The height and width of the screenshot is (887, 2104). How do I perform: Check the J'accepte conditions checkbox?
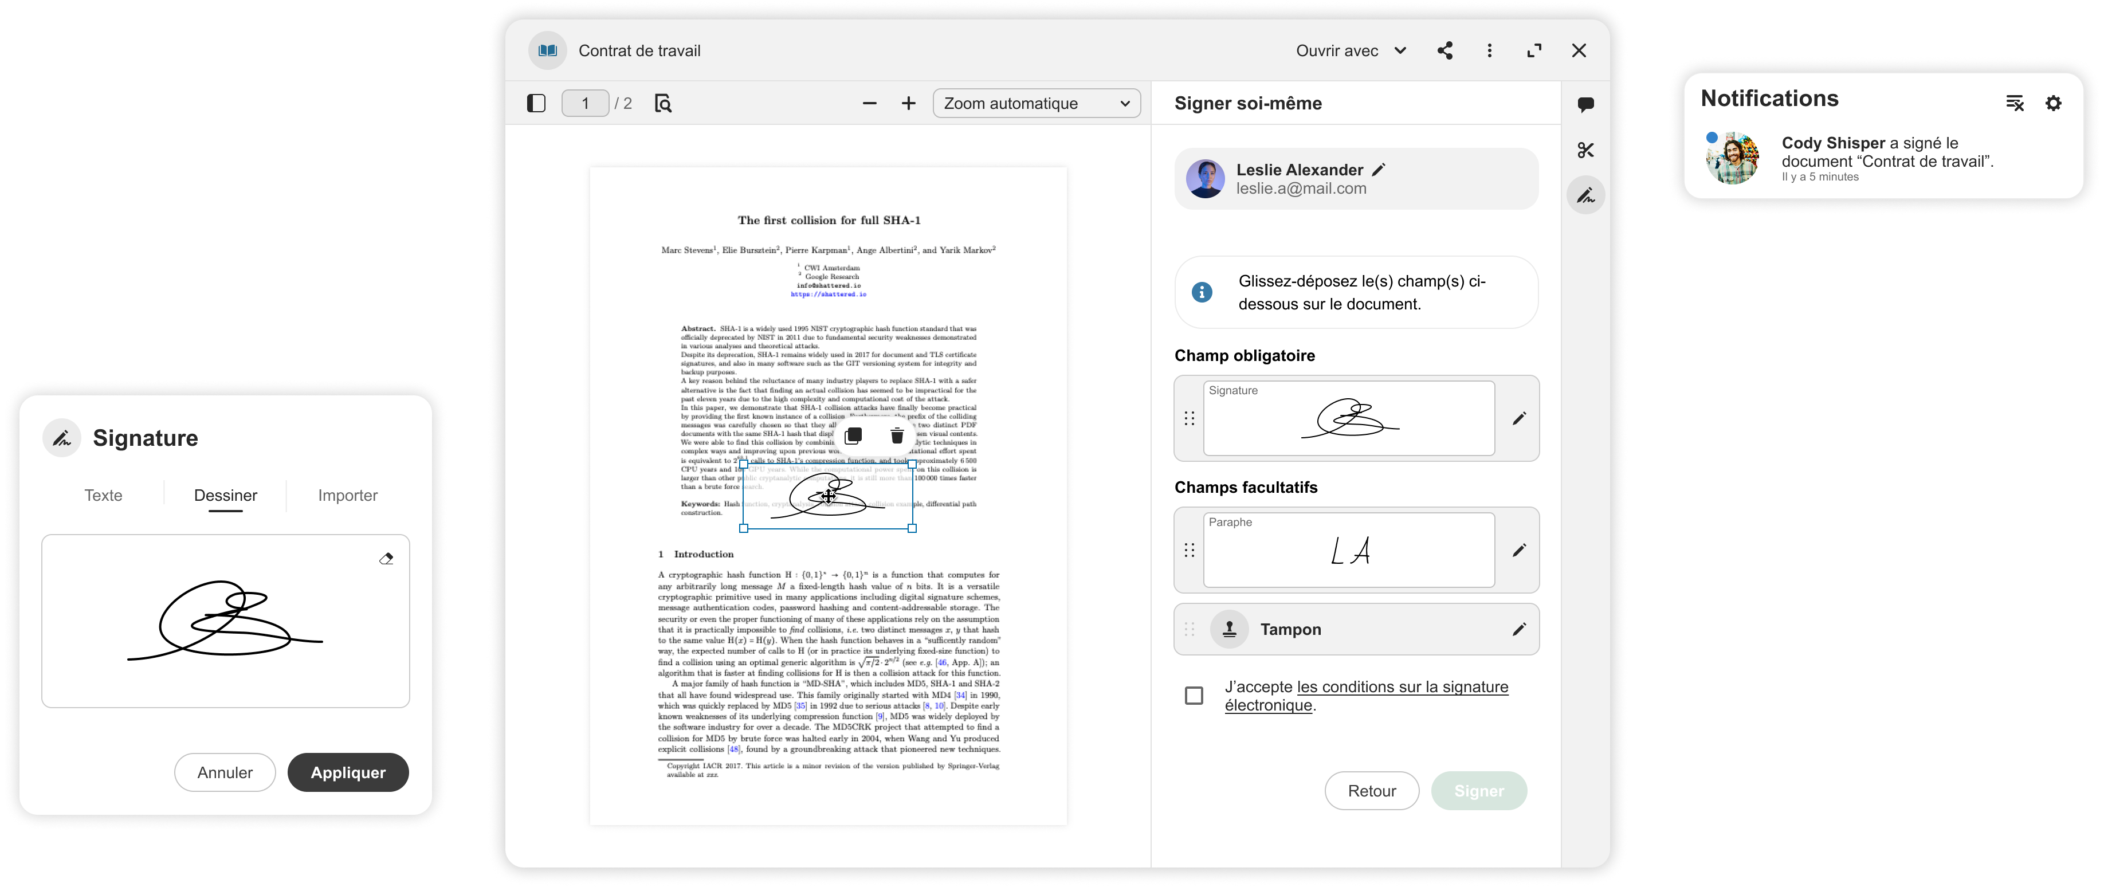coord(1194,695)
